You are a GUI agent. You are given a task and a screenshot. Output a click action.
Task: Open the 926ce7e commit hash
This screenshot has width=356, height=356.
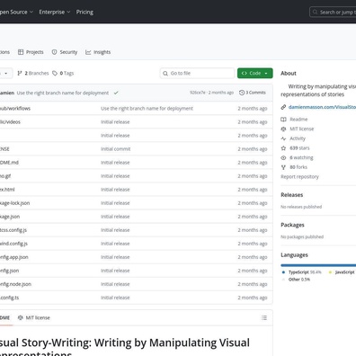[198, 93]
